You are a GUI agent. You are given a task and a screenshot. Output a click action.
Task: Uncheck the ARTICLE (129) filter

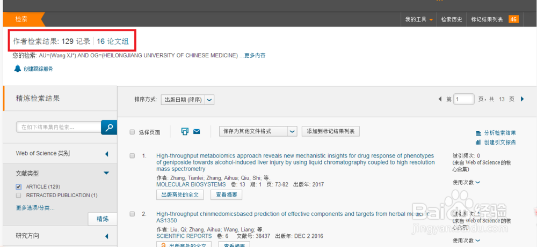point(18,187)
